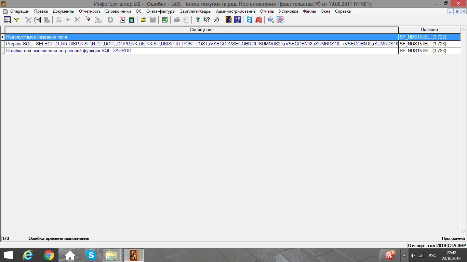Click the blue question mark help icon
The image size is (467, 262).
(x=198, y=20)
